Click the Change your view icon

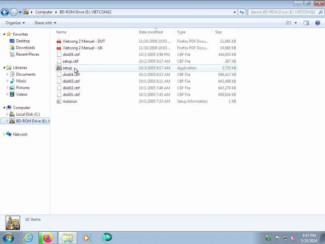tap(289, 23)
